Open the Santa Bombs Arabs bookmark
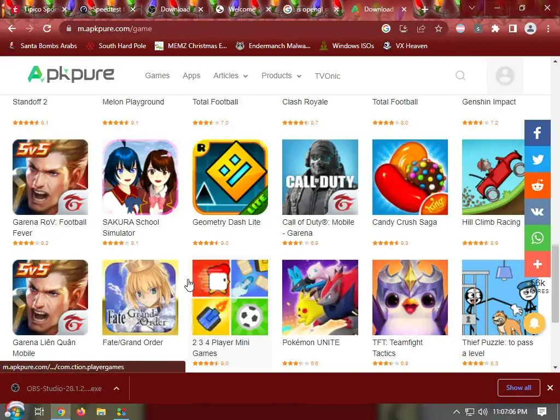The image size is (560, 420). pos(43,46)
